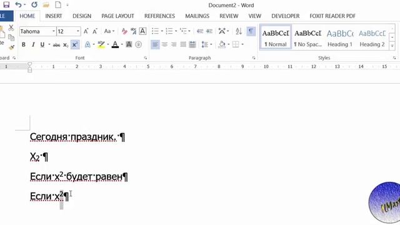Open the font size 12 dropdown
This screenshot has height=225, width=400.
click(78, 31)
